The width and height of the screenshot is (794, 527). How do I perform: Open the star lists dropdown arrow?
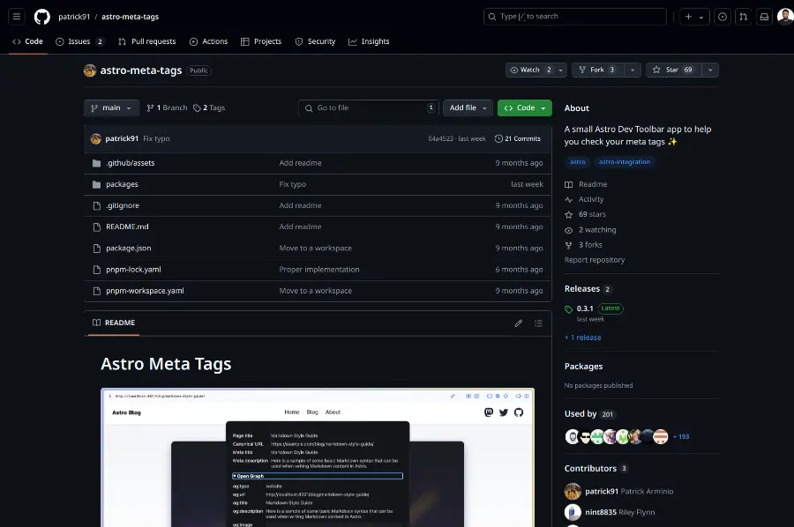[710, 70]
